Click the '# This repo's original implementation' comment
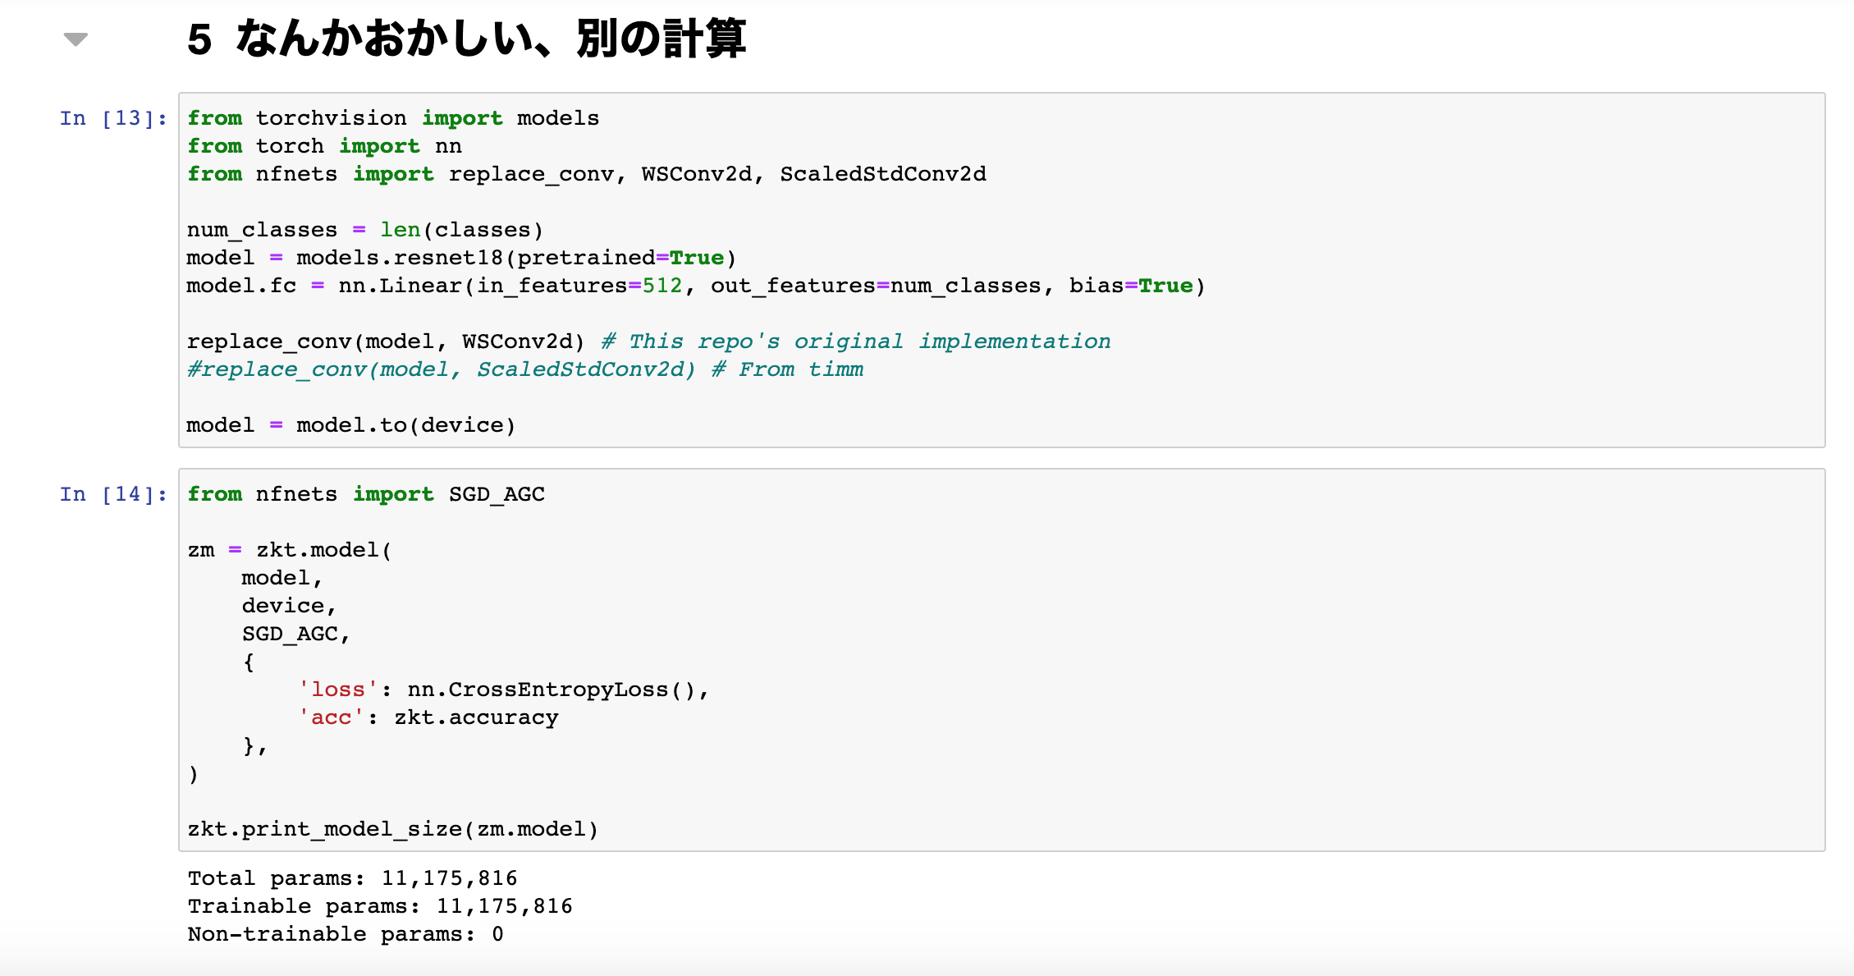The height and width of the screenshot is (976, 1854). pyautogui.click(x=856, y=341)
